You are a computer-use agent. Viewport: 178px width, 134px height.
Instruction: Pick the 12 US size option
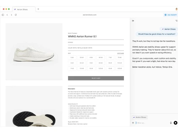(91, 69)
